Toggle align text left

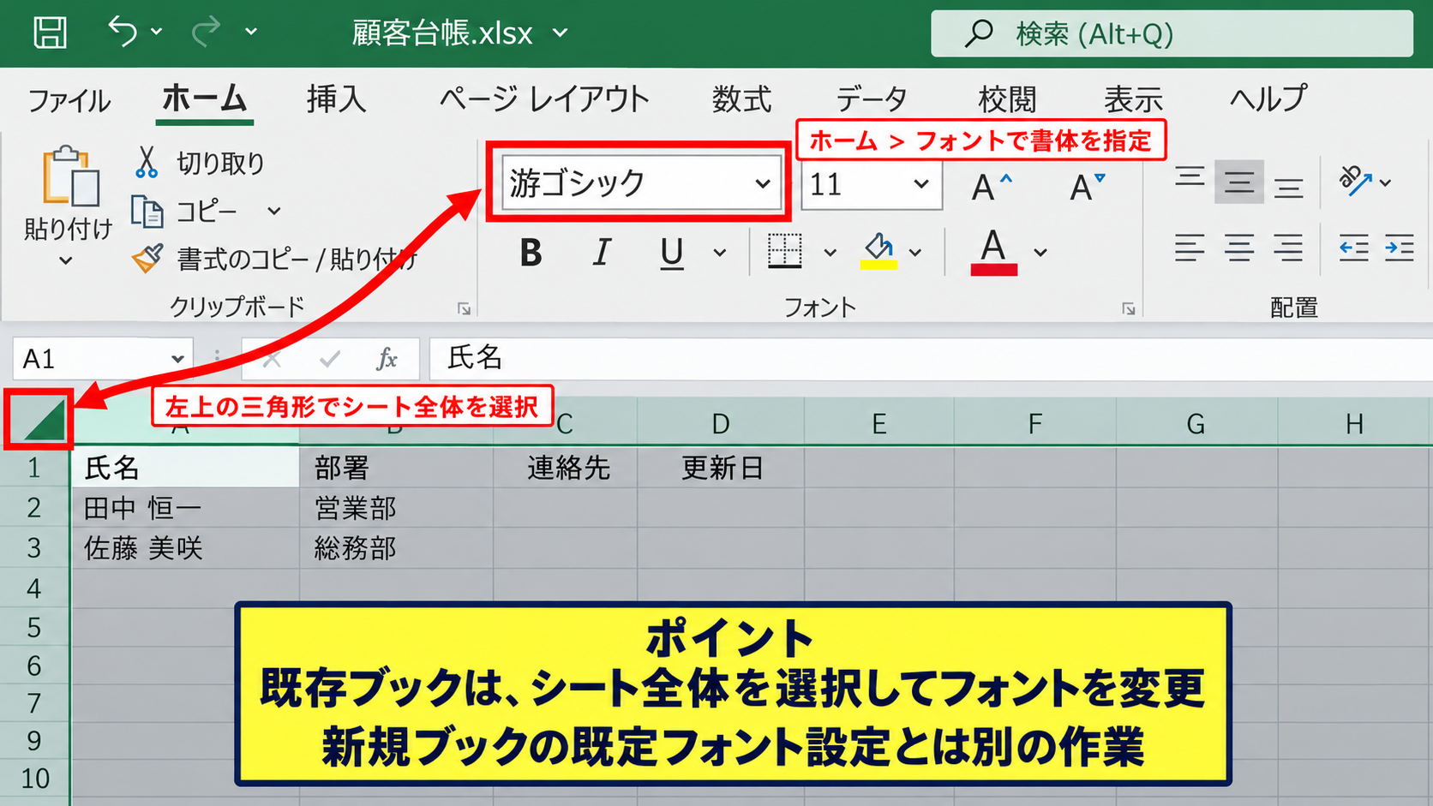1190,248
